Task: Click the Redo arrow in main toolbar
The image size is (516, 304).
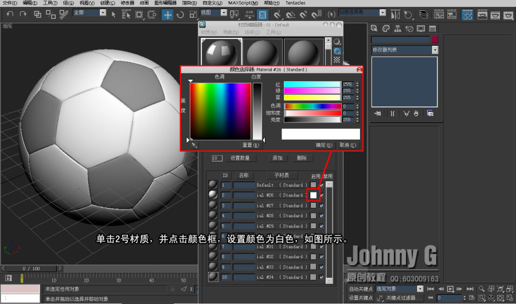Action: coord(23,14)
